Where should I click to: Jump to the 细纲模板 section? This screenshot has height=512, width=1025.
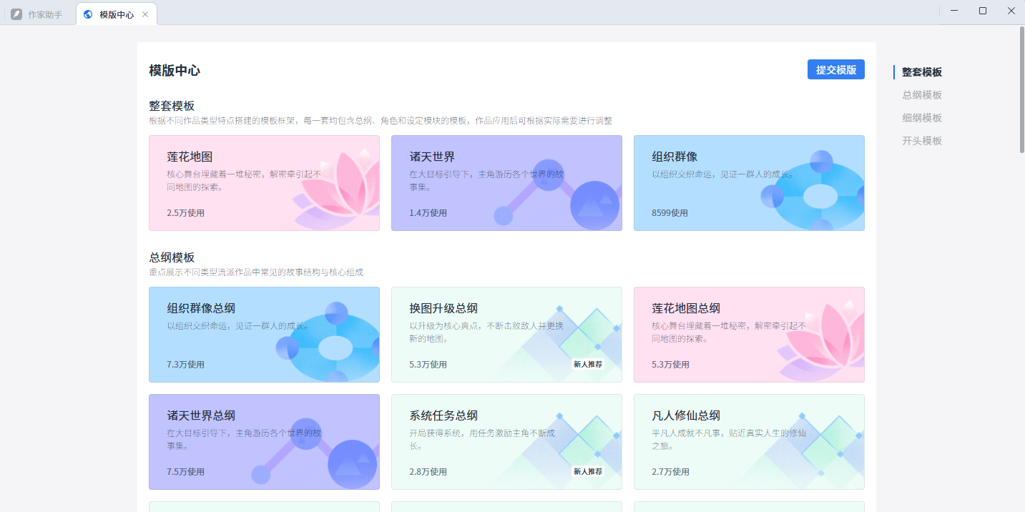point(921,117)
